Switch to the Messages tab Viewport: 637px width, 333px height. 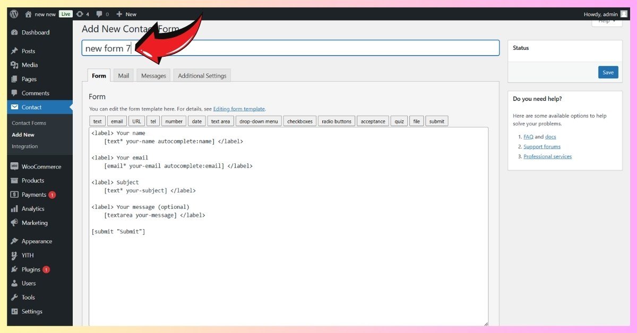click(153, 75)
